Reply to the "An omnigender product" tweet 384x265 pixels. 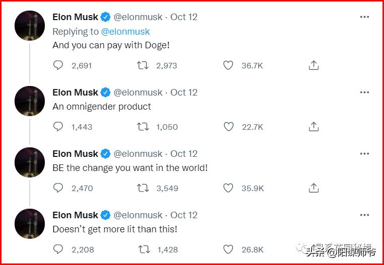[x=58, y=127]
